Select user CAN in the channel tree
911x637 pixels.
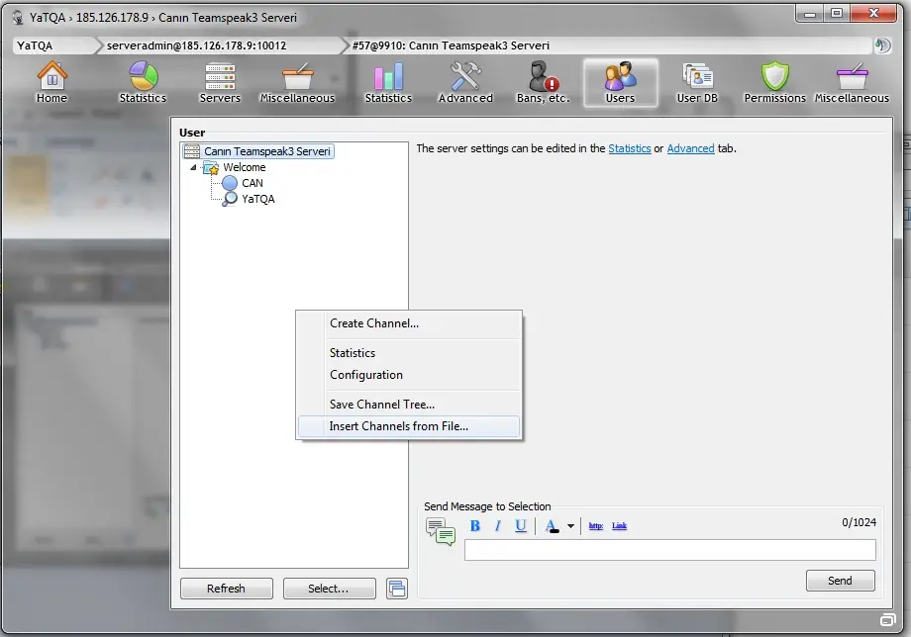(253, 183)
